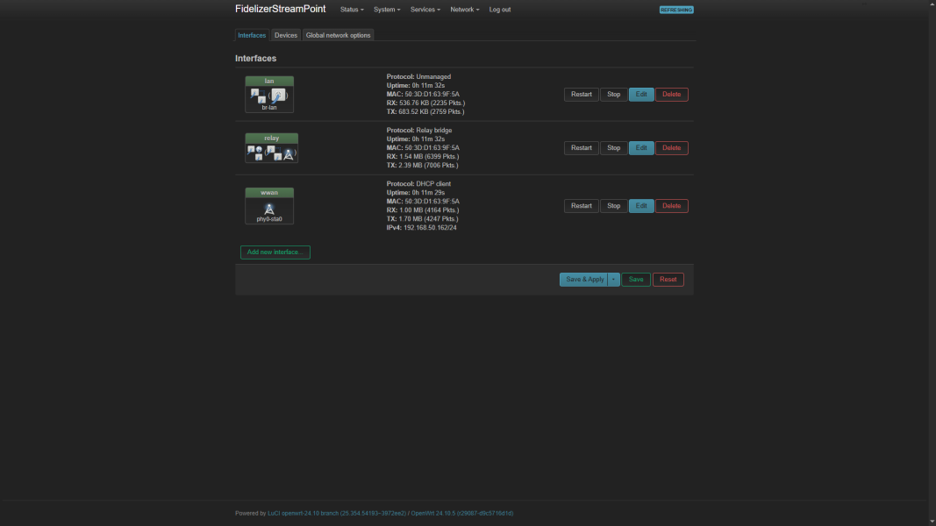Expand the Save & Apply dropdown arrow
This screenshot has width=936, height=526.
click(x=614, y=280)
